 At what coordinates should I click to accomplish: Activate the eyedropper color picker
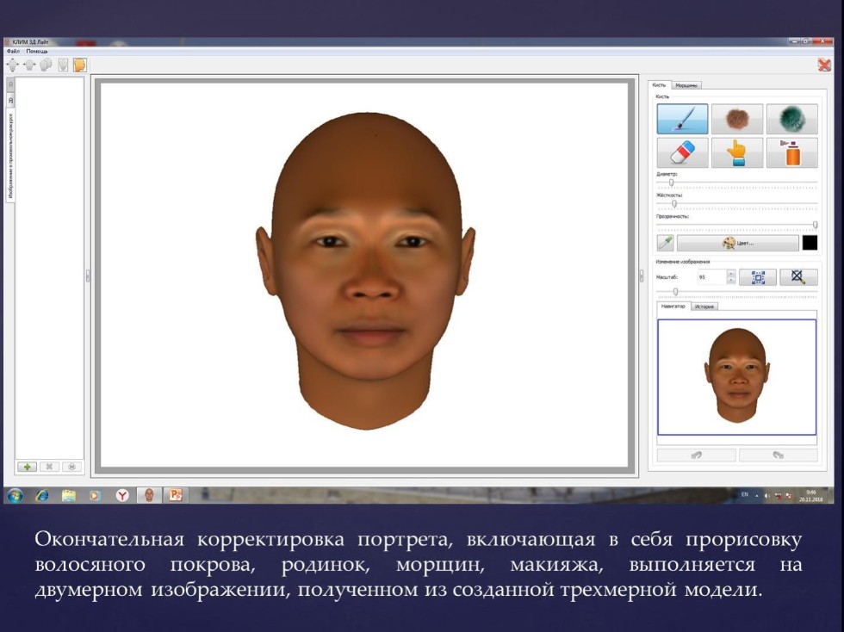(665, 242)
